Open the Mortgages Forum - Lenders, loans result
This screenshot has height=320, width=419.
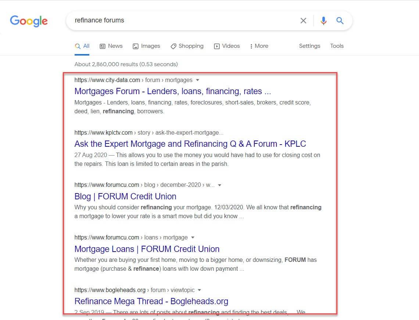173,92
